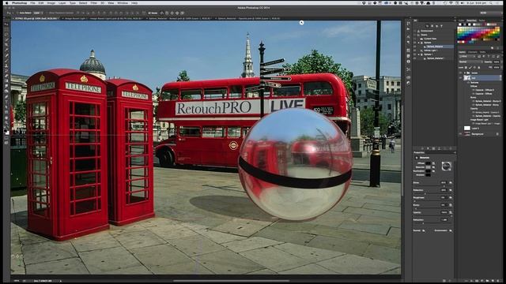Filter 3D panel by meshes
The image size is (506, 284).
click(432, 26)
